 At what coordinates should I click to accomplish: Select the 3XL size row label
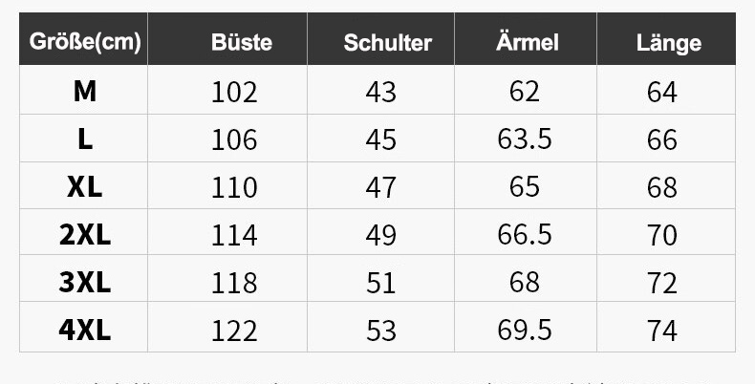tap(85, 282)
